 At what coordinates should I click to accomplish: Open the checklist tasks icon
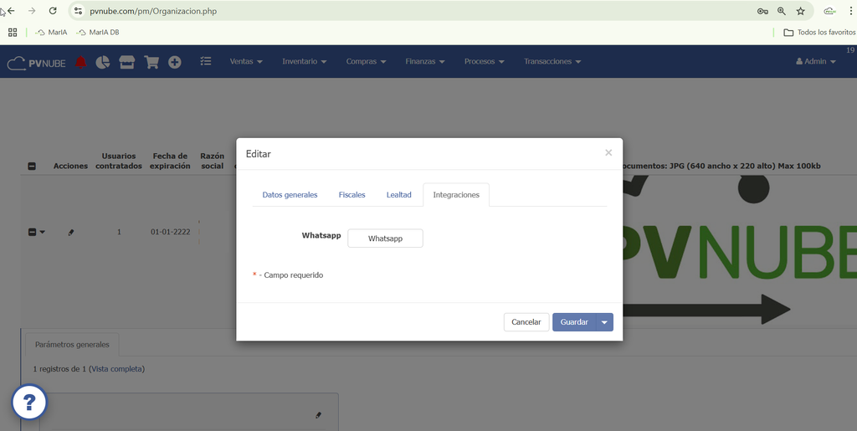click(206, 61)
